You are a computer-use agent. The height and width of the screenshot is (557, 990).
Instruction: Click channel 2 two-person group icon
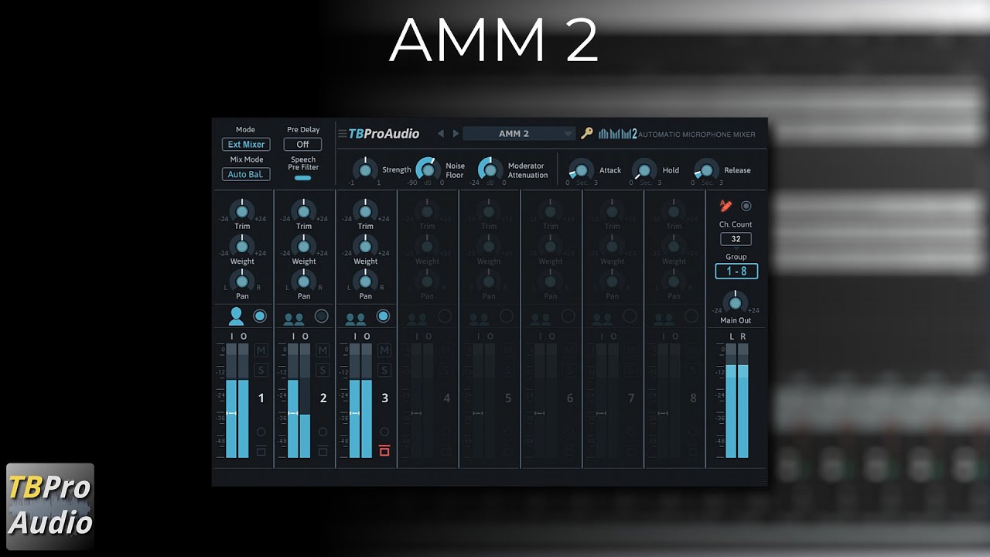pyautogui.click(x=294, y=317)
